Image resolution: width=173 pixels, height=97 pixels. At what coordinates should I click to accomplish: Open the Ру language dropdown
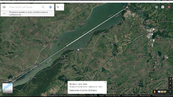60,7
